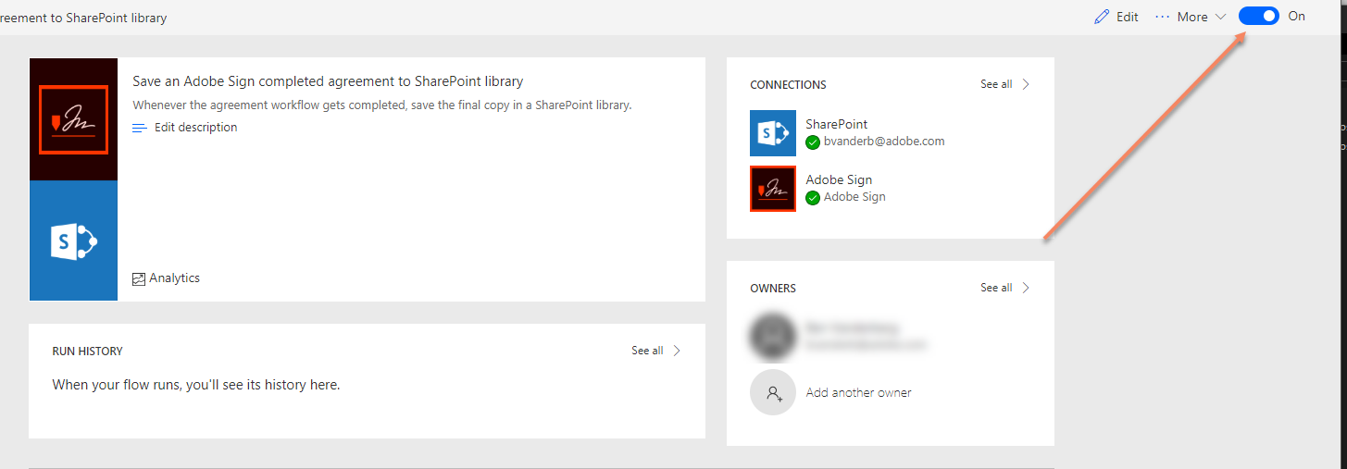The width and height of the screenshot is (1347, 469).
Task: Click the pencil icon next to Edit
Action: 1101,17
